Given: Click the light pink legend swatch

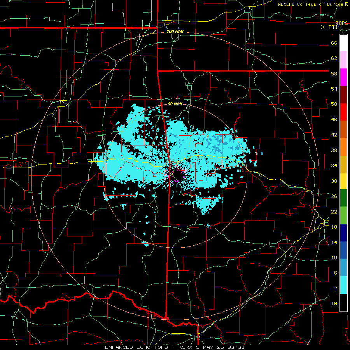Looking at the screenshot, I should pyautogui.click(x=343, y=60).
